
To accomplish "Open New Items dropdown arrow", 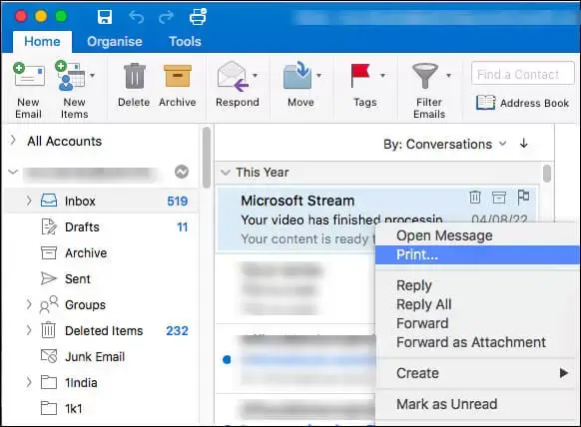I will click(92, 76).
